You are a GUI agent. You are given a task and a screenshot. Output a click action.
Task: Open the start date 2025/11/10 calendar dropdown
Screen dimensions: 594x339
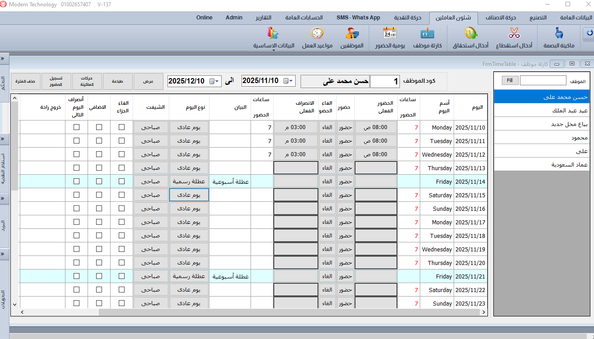(288, 81)
